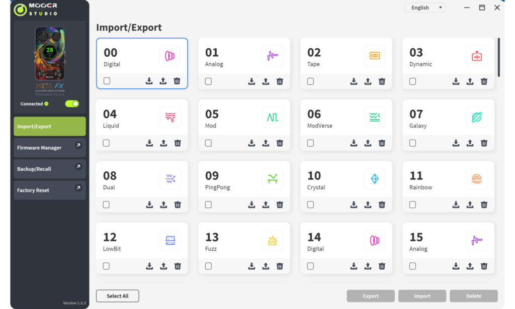
Task: Open Firmware Manager from sidebar
Action: point(50,148)
